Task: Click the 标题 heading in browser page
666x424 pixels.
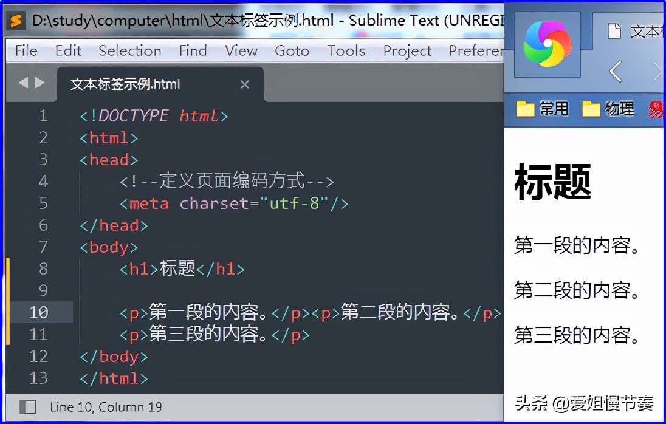Action: pos(552,182)
